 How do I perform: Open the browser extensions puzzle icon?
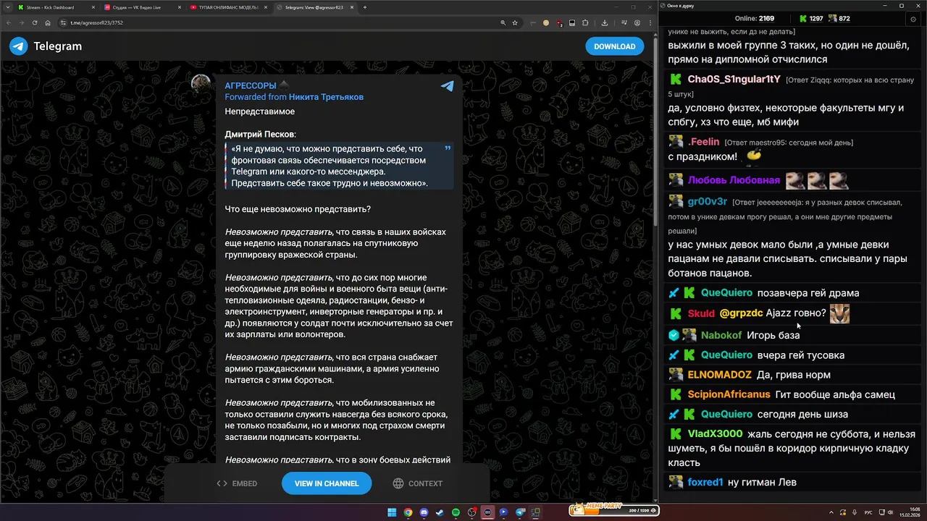585,22
